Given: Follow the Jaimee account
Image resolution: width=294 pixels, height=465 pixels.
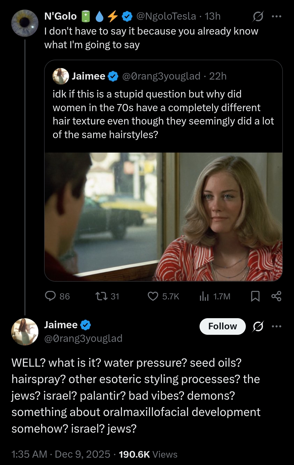Looking at the screenshot, I should point(222,326).
